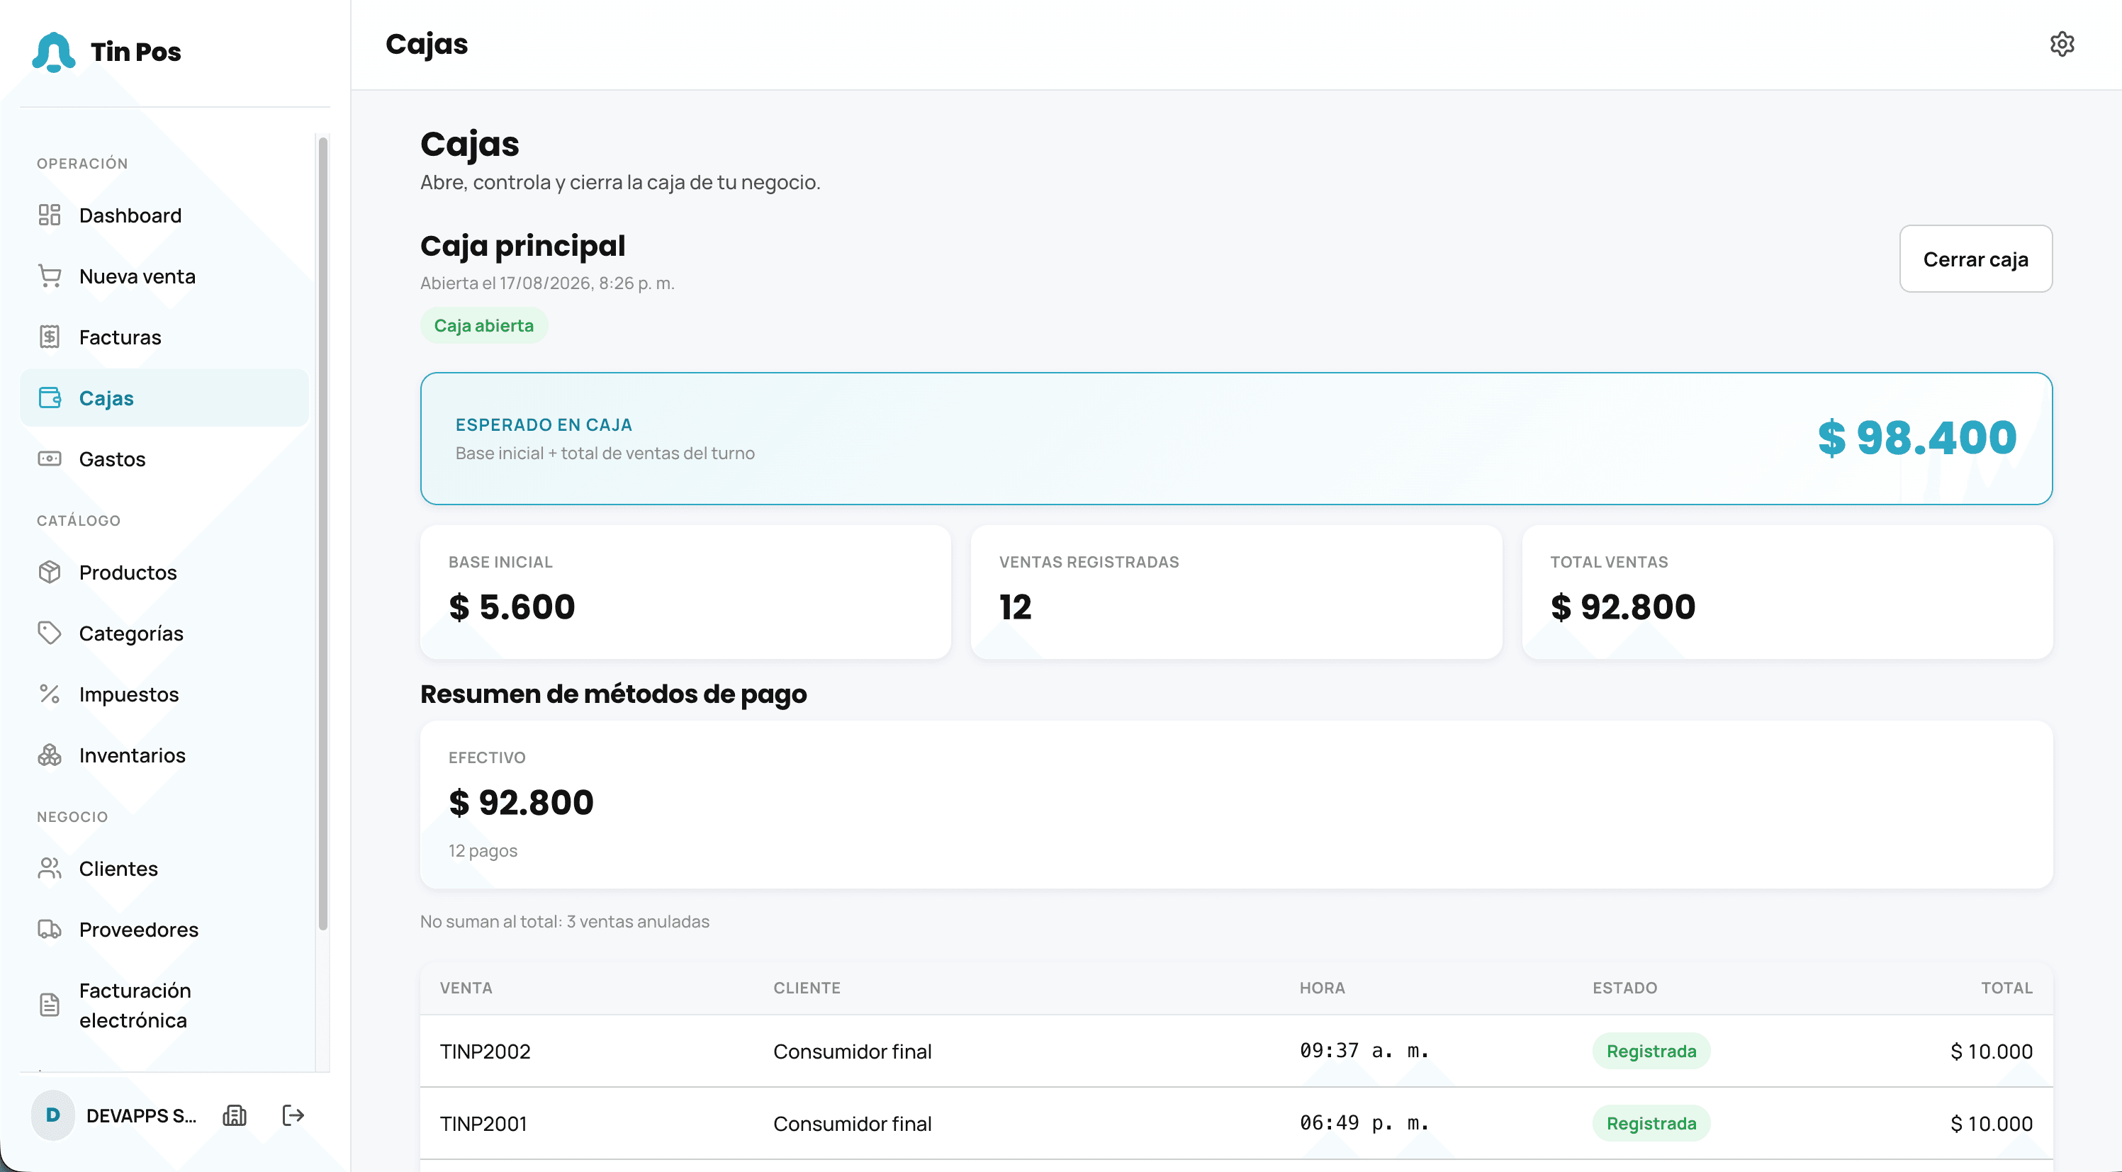Click the 09:37 a. m. time cell
The width and height of the screenshot is (2122, 1172).
coord(1364,1051)
